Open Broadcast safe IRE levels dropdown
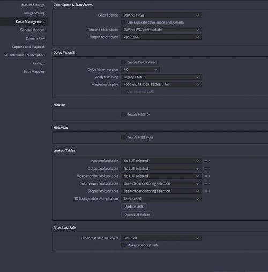This screenshot has width=268, height=272. pos(161,238)
